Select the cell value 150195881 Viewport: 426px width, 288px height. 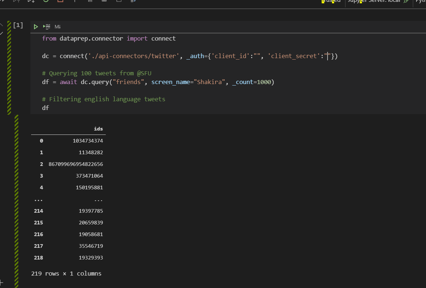(x=89, y=187)
